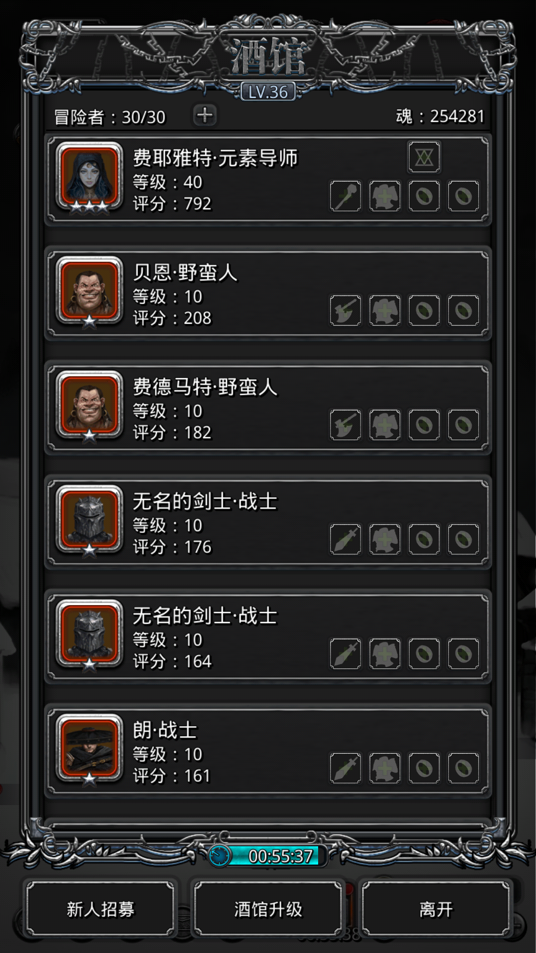Screen dimensions: 536x953
Task: Tap the plus icon beside 冒险者 30/30
Action: [204, 115]
